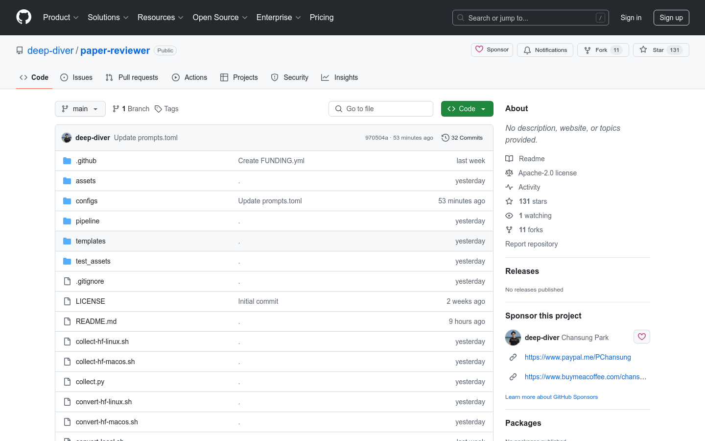Focus the Search or jump to field
Viewport: 705px width, 441px height.
(x=531, y=18)
